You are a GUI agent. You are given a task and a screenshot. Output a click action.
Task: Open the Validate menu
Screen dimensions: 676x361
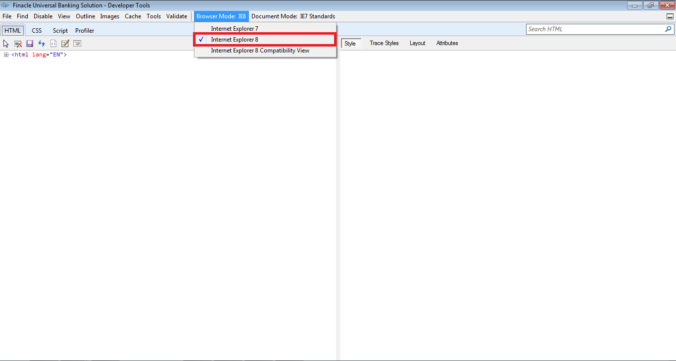[177, 16]
